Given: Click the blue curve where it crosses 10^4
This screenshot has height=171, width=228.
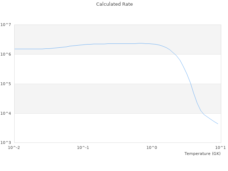Looking at the screenshot, I should click(x=202, y=113).
